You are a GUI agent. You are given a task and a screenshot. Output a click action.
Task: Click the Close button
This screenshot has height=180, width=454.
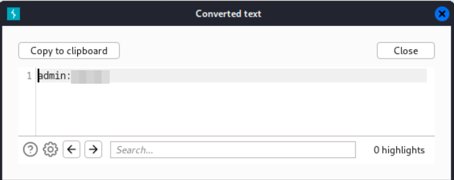click(405, 51)
